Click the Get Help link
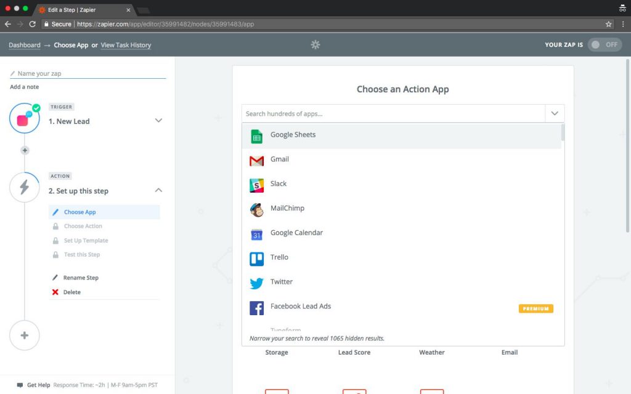Screen dimensions: 631x394 [39, 385]
